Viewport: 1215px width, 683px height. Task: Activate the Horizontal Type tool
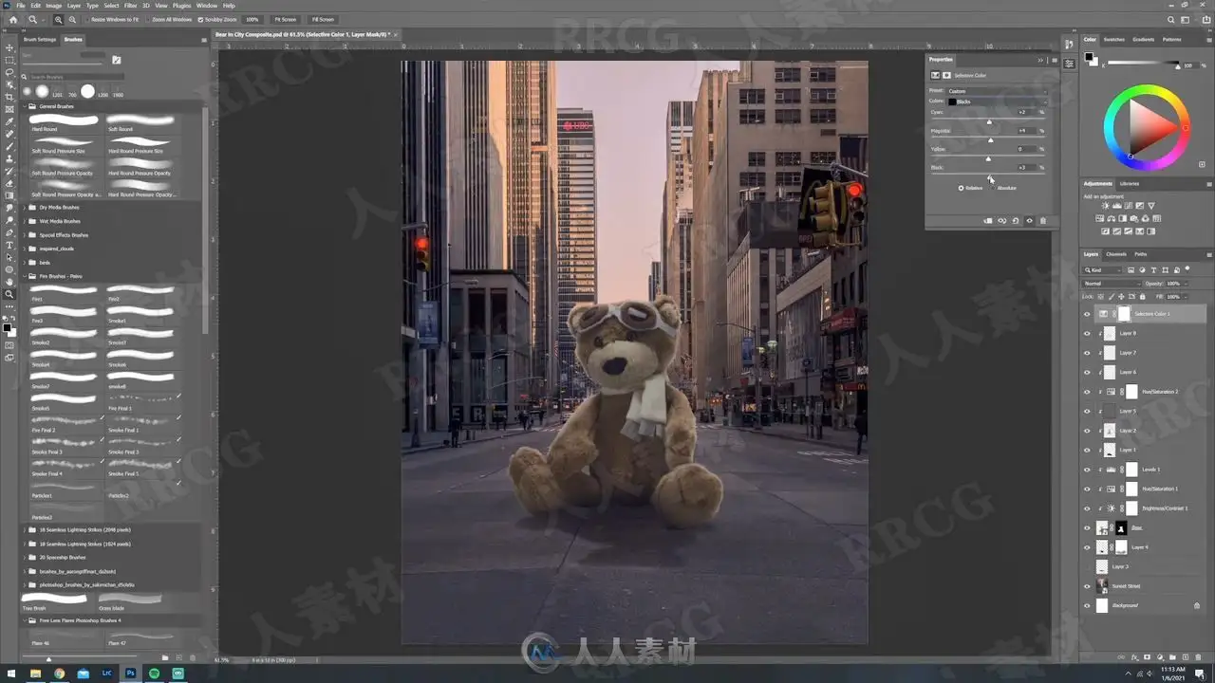point(9,245)
